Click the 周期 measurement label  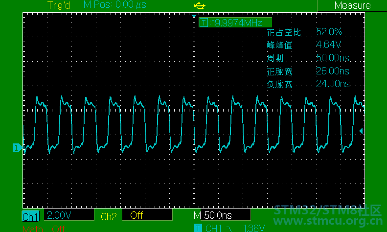pos(275,59)
